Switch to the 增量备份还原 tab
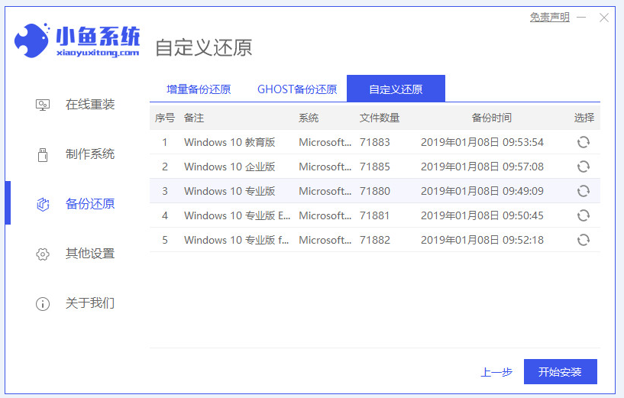Screen dimensions: 624x398 click(199, 89)
